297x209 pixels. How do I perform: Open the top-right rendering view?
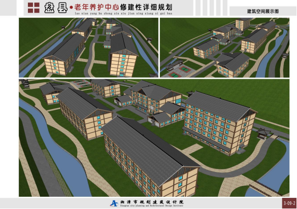(224, 48)
